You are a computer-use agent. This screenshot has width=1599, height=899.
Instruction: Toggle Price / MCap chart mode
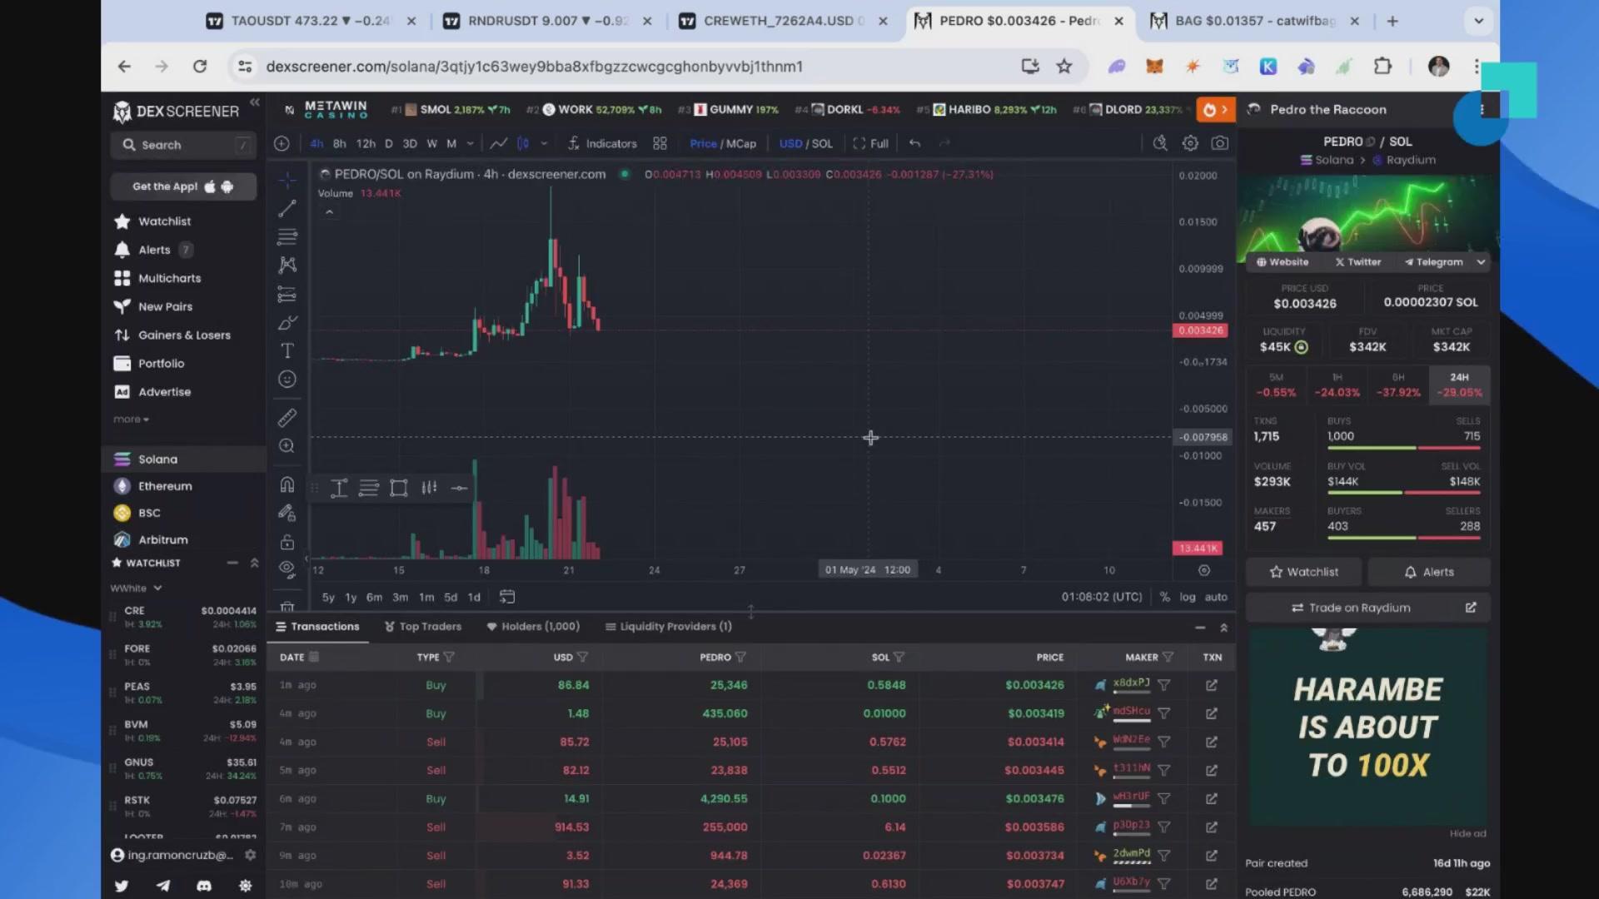click(723, 143)
